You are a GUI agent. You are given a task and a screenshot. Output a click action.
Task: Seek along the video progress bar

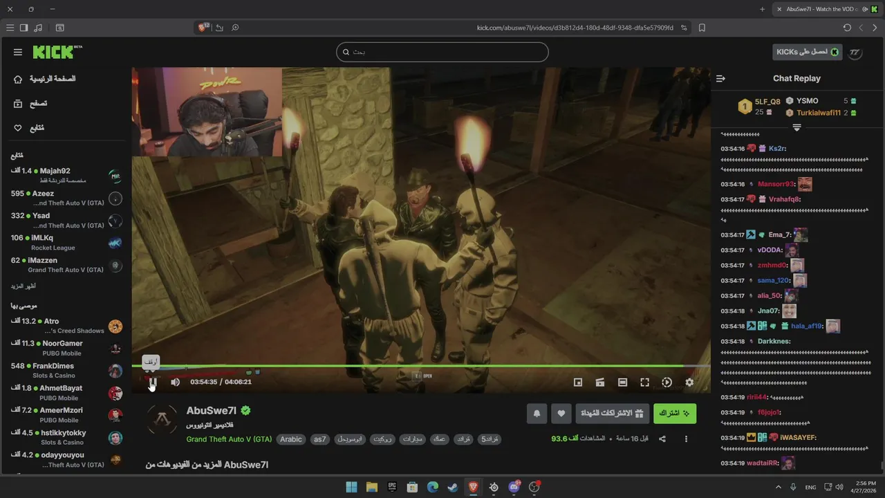[421, 366]
